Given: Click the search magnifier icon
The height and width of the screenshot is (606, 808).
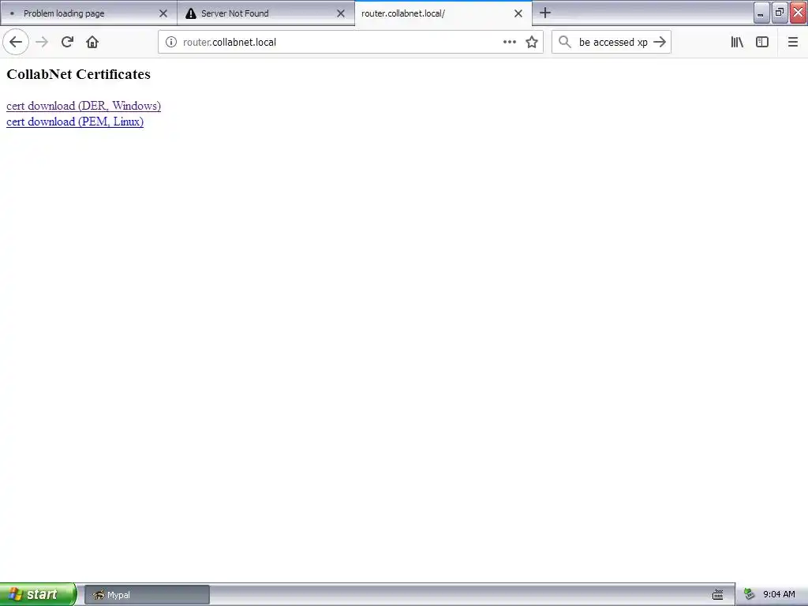Looking at the screenshot, I should [x=565, y=42].
